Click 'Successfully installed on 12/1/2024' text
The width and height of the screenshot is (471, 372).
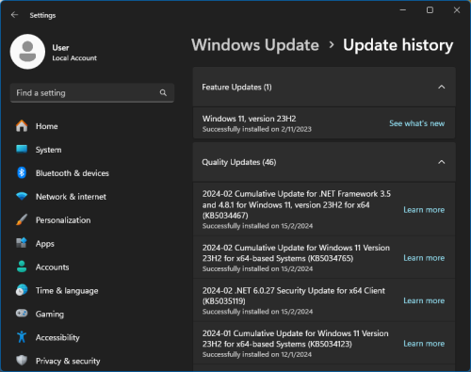pyautogui.click(x=257, y=354)
